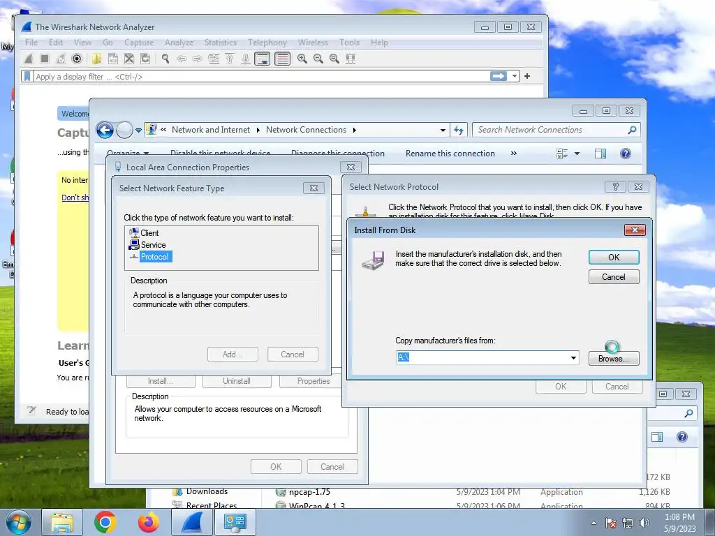This screenshot has width=715, height=536.
Task: Click Wireshark find packet magnifier icon
Action: point(165,59)
